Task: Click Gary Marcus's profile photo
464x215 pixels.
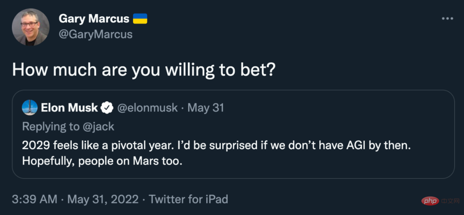Action: point(31,27)
